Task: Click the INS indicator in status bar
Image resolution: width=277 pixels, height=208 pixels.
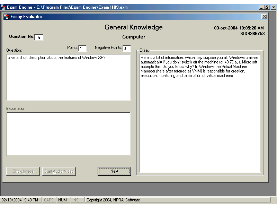Action: [75, 200]
